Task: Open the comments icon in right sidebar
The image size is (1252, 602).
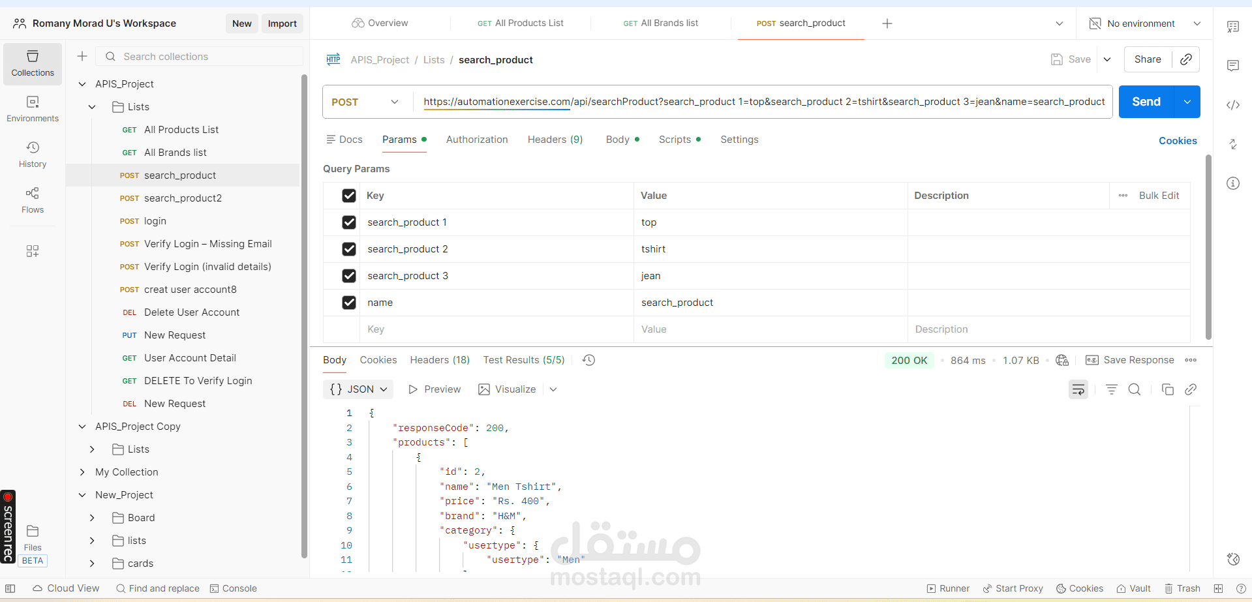Action: pyautogui.click(x=1233, y=66)
